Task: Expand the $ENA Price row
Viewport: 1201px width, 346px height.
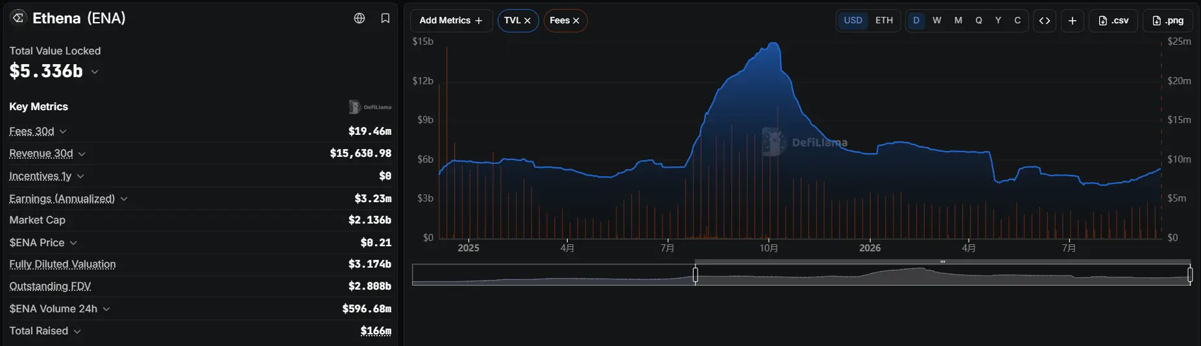Action: [73, 243]
